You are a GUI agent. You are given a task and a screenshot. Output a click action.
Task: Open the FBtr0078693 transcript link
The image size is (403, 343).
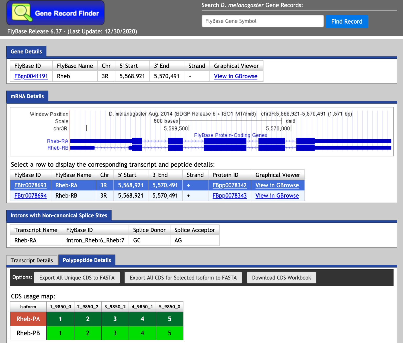click(x=30, y=185)
